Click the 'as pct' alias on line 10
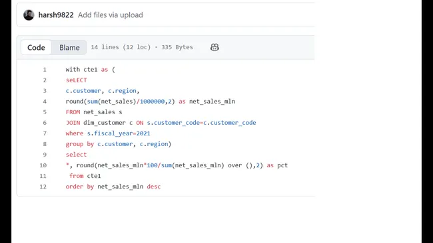The image size is (433, 243). pos(277,165)
